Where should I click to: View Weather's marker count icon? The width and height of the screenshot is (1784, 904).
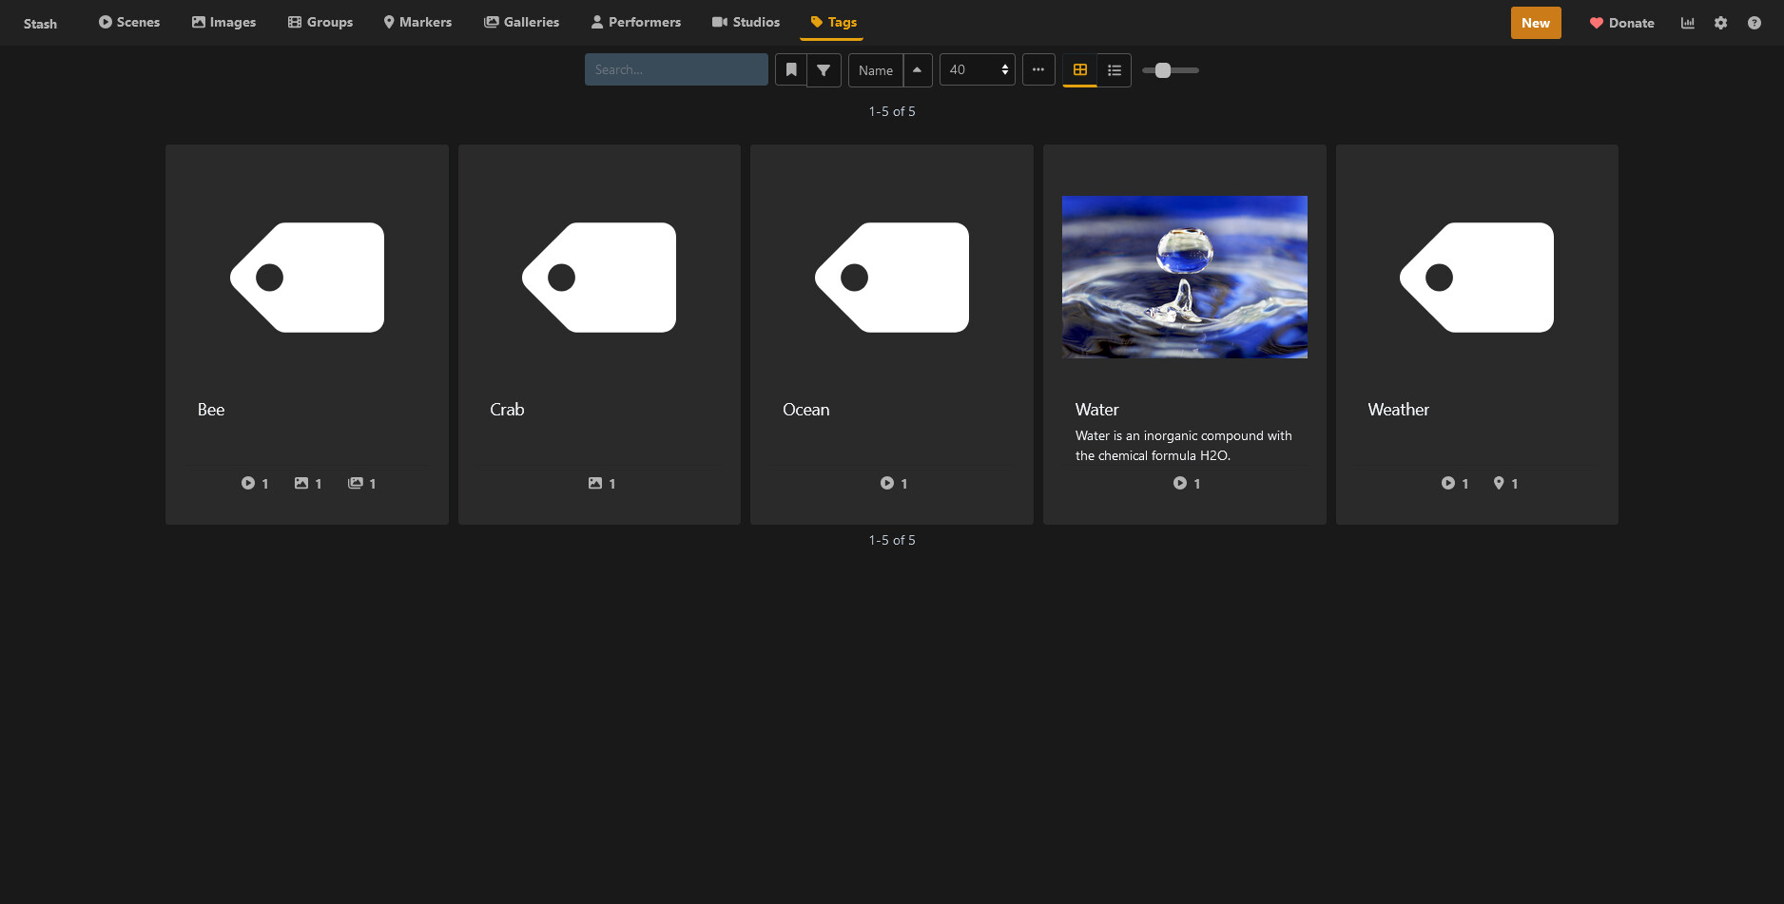click(x=1505, y=483)
